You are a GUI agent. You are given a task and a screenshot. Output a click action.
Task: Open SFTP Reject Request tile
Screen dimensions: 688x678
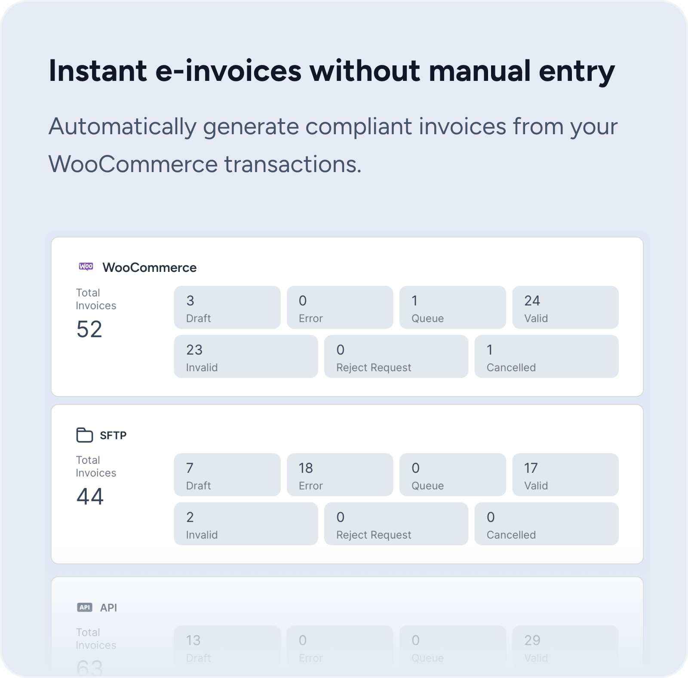point(396,524)
